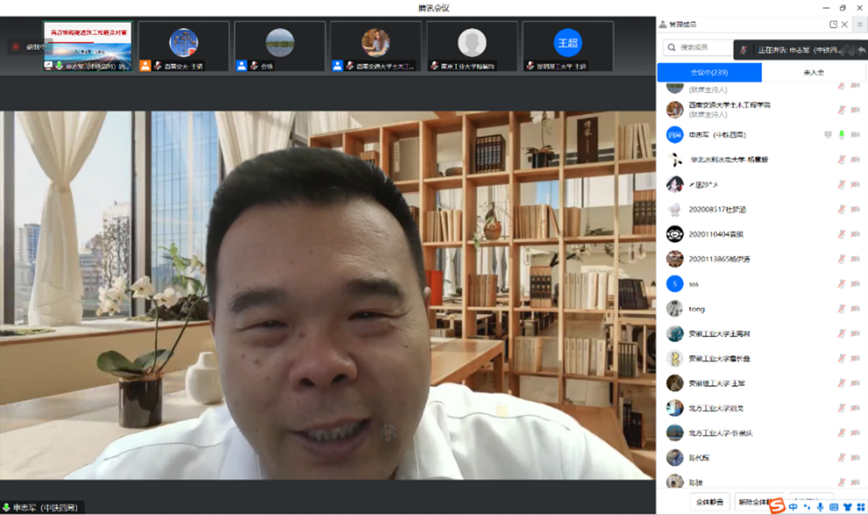Screen dimensions: 868x515
Task: Click avatar of participant sss
Action: tap(675, 284)
